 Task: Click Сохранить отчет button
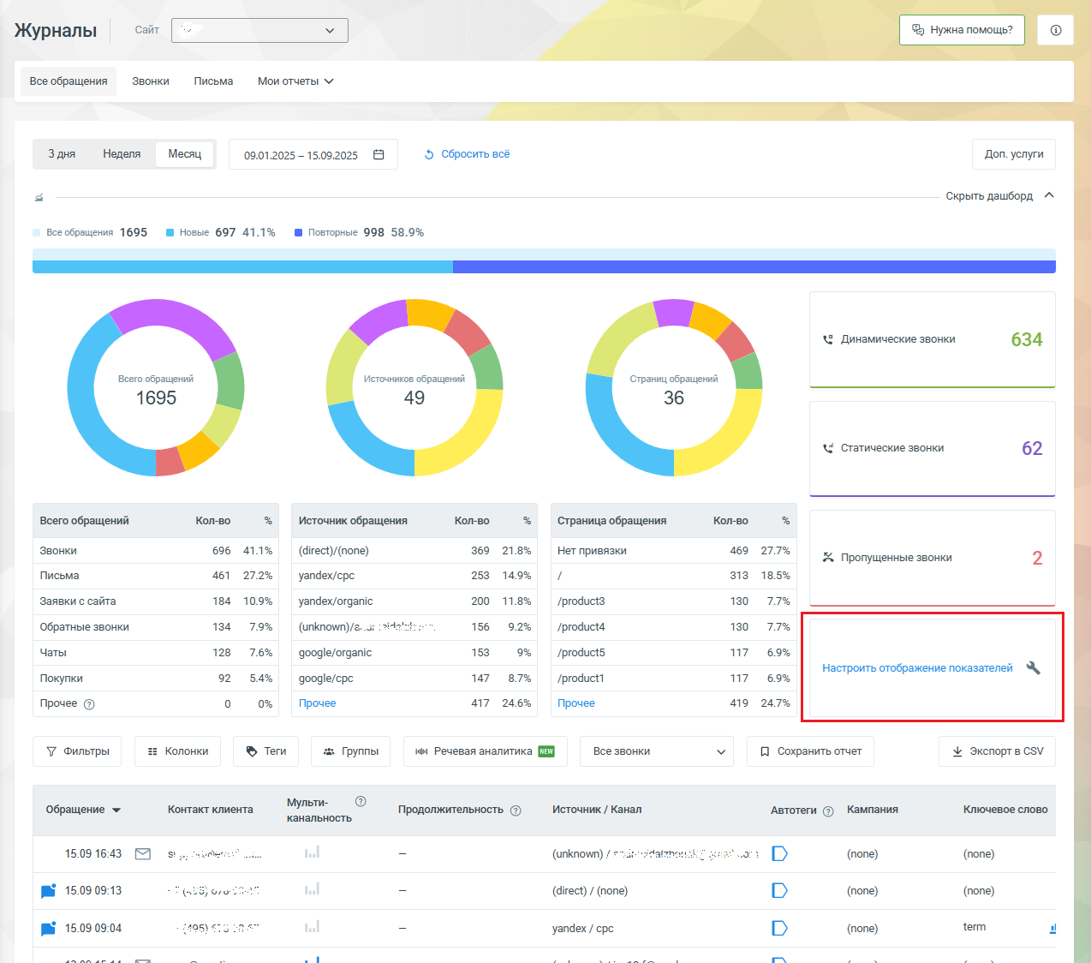coord(810,751)
